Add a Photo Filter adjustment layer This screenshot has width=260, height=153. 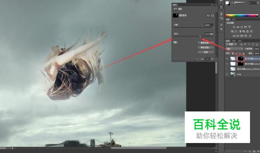[244, 32]
